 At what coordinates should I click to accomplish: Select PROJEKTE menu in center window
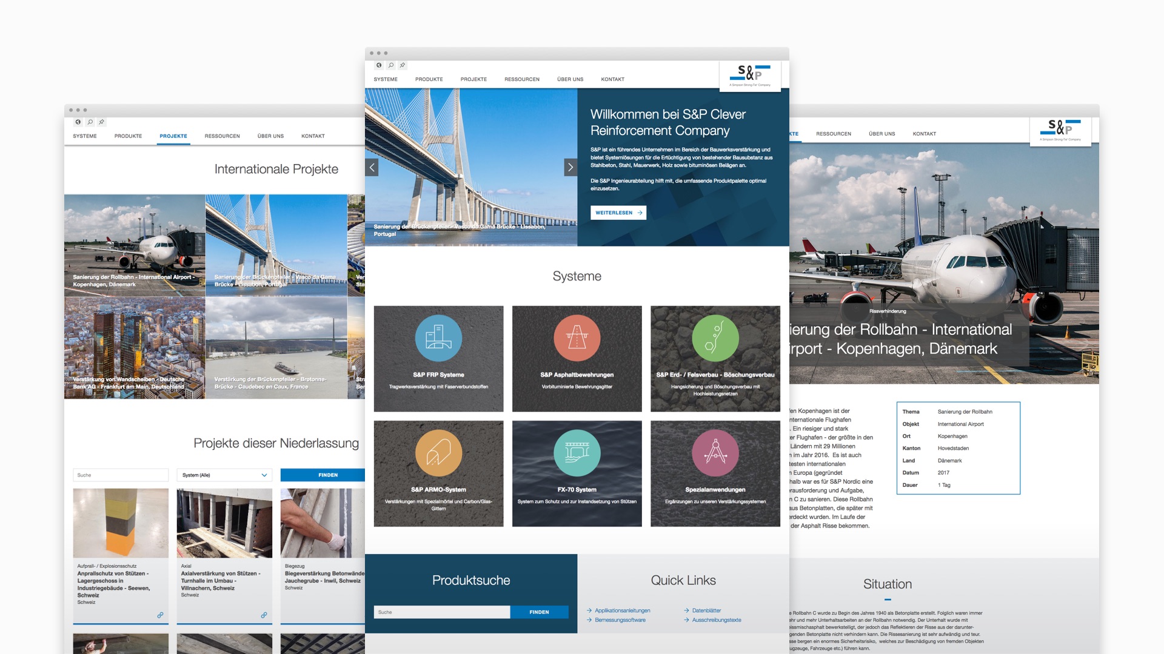[473, 79]
